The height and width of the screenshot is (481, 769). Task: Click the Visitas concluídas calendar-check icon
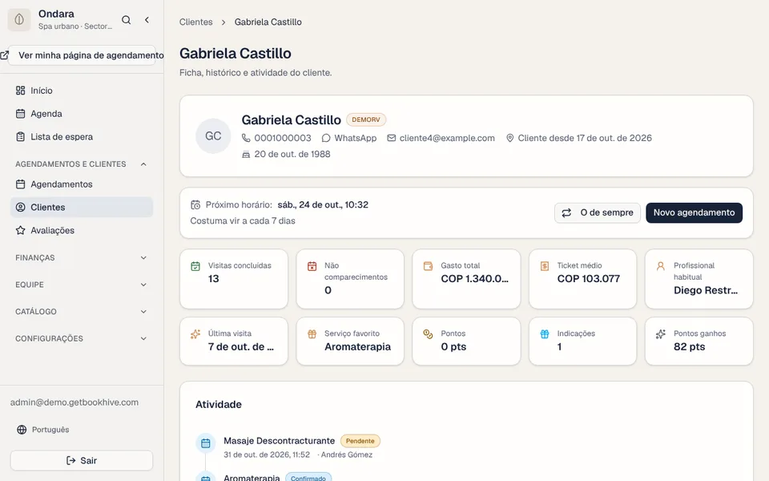[x=195, y=266]
